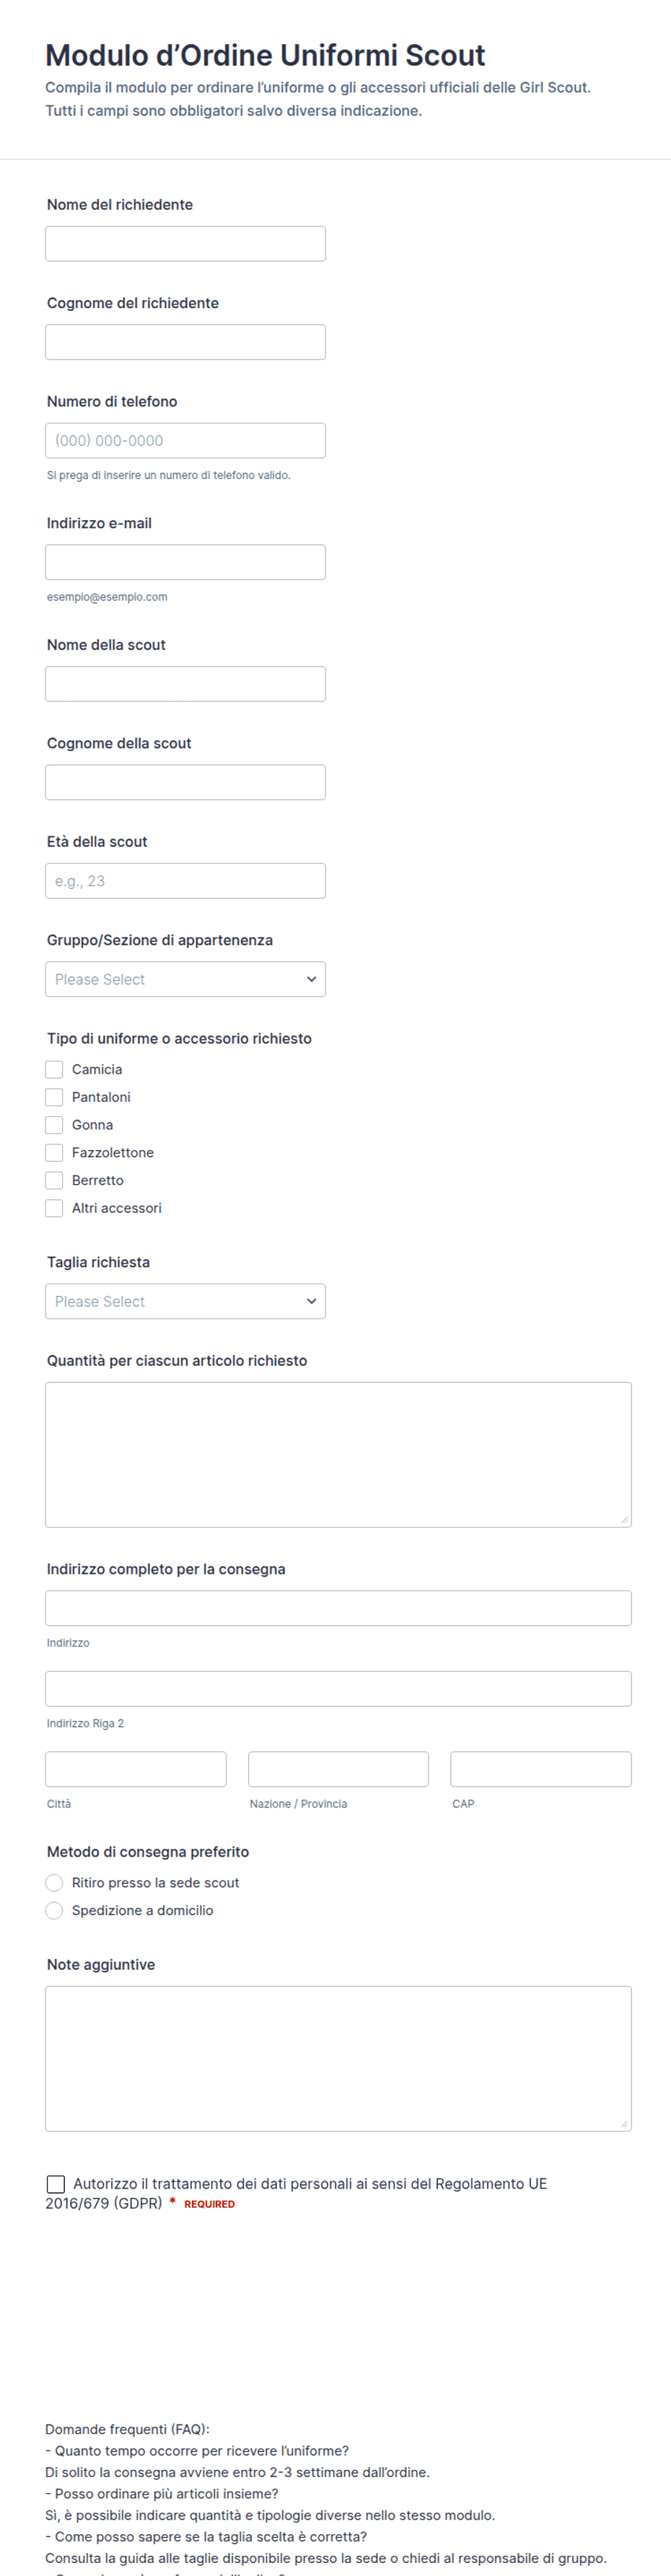Check the Fazzolettone option
The width and height of the screenshot is (671, 2576).
coord(54,1153)
